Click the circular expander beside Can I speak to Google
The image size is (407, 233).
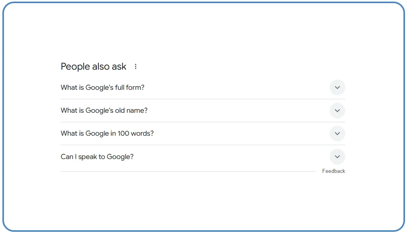[x=337, y=157]
